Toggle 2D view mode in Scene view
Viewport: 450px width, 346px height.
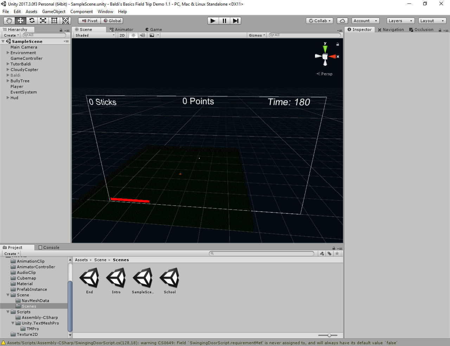coord(122,35)
